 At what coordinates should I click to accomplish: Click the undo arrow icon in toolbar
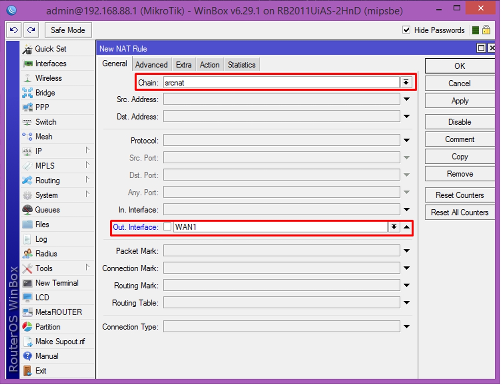(14, 30)
